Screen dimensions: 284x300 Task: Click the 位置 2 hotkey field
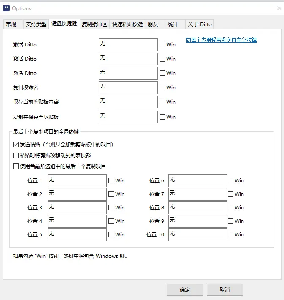pyautogui.click(x=77, y=194)
